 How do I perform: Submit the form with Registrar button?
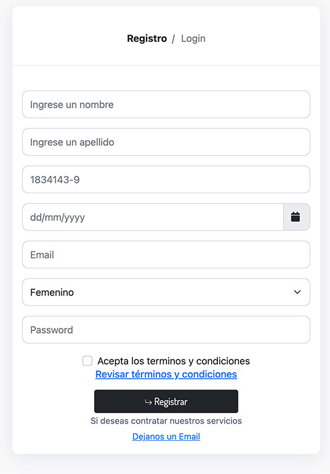click(166, 401)
